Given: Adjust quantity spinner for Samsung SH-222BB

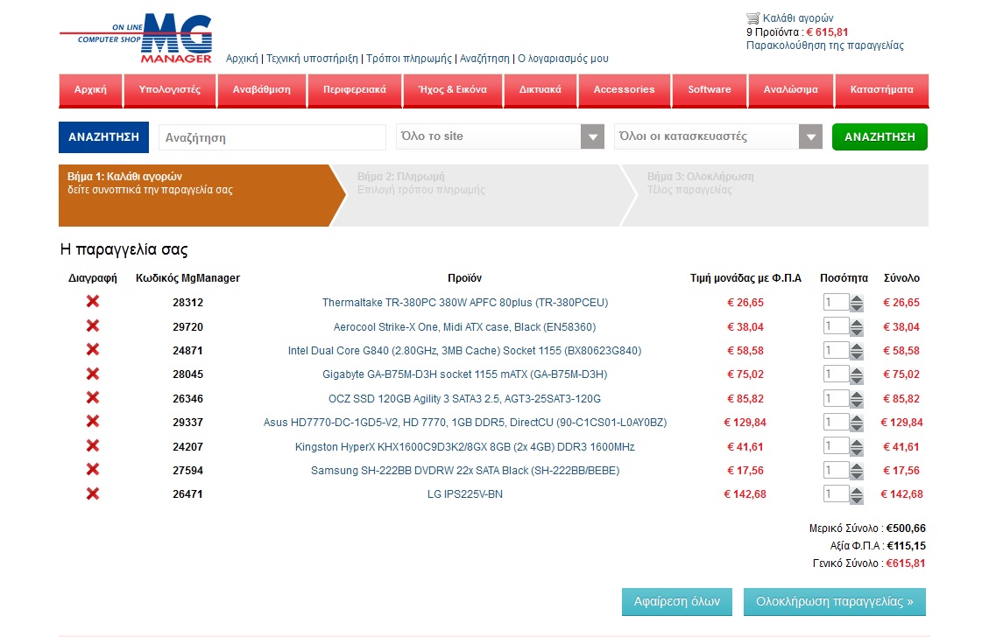Looking at the screenshot, I should point(856,472).
